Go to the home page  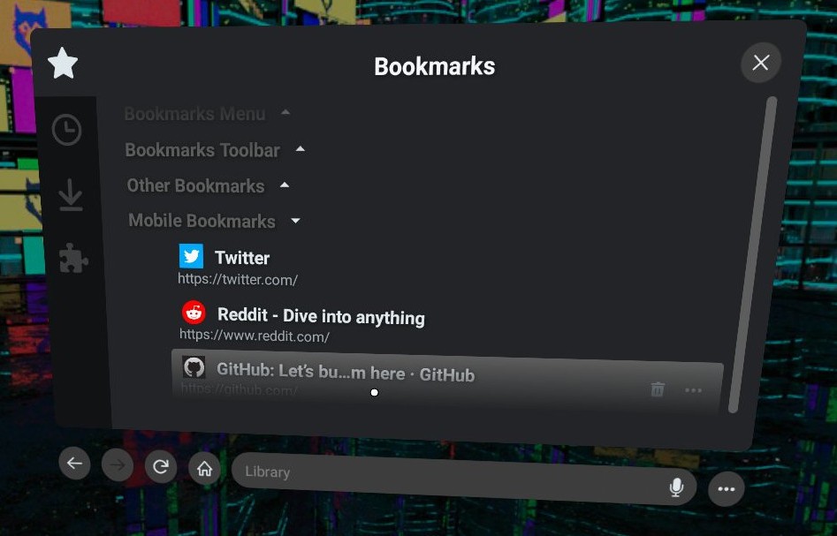pos(204,469)
